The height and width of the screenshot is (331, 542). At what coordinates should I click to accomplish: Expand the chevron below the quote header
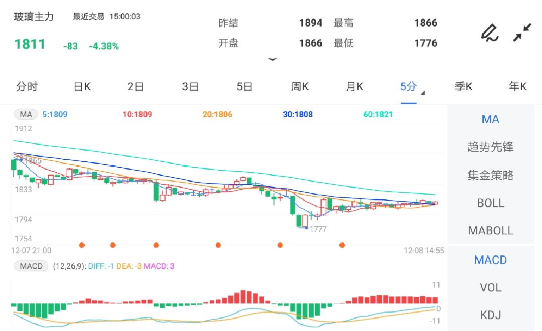[x=273, y=59]
